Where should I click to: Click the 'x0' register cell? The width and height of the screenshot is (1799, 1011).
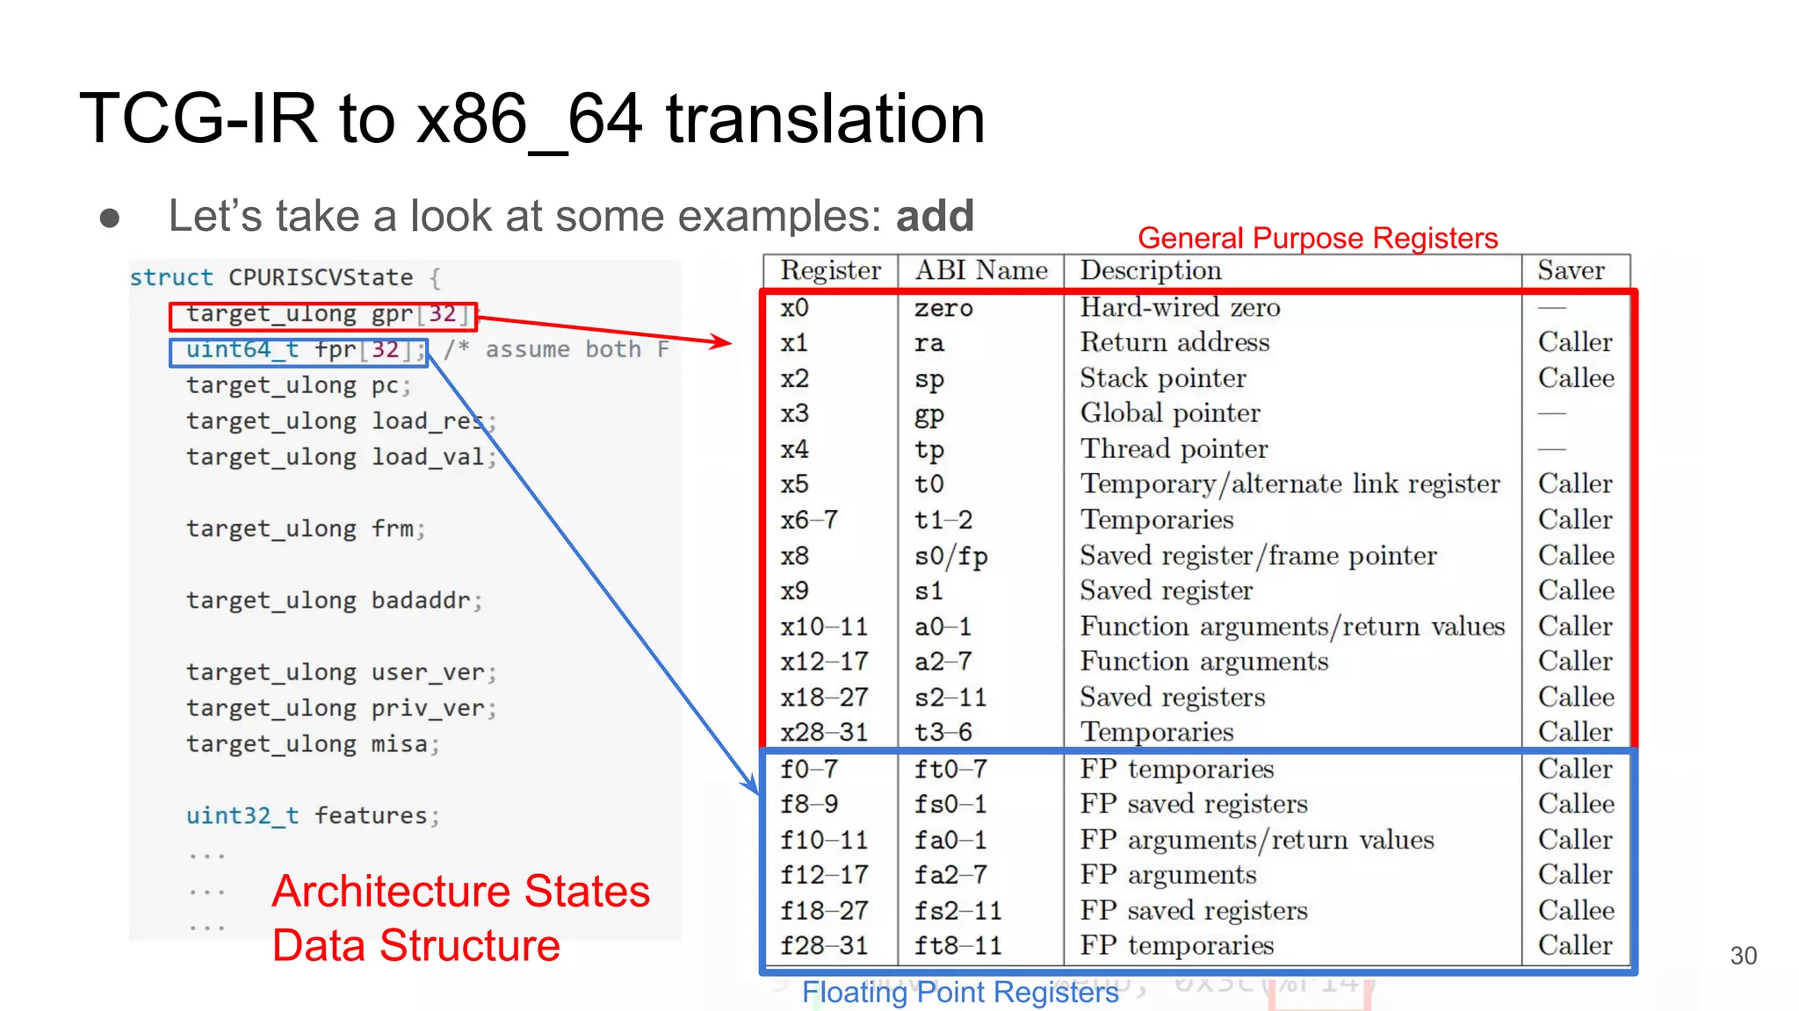click(795, 308)
